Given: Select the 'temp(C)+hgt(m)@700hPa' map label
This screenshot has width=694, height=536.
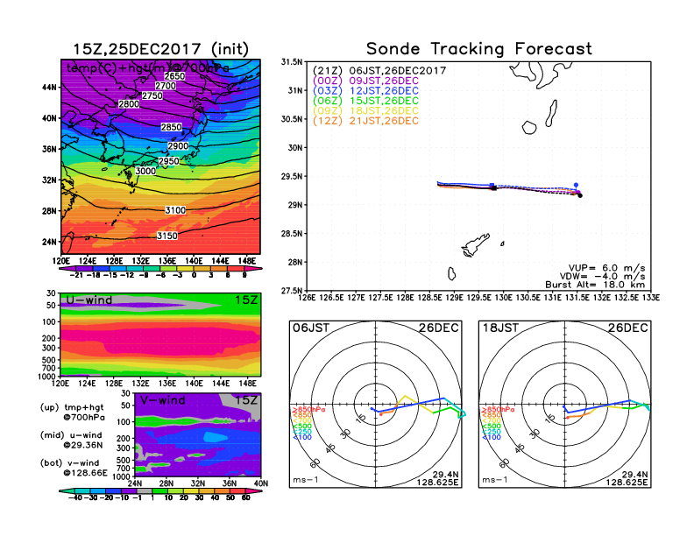Looking at the screenshot, I should [147, 68].
